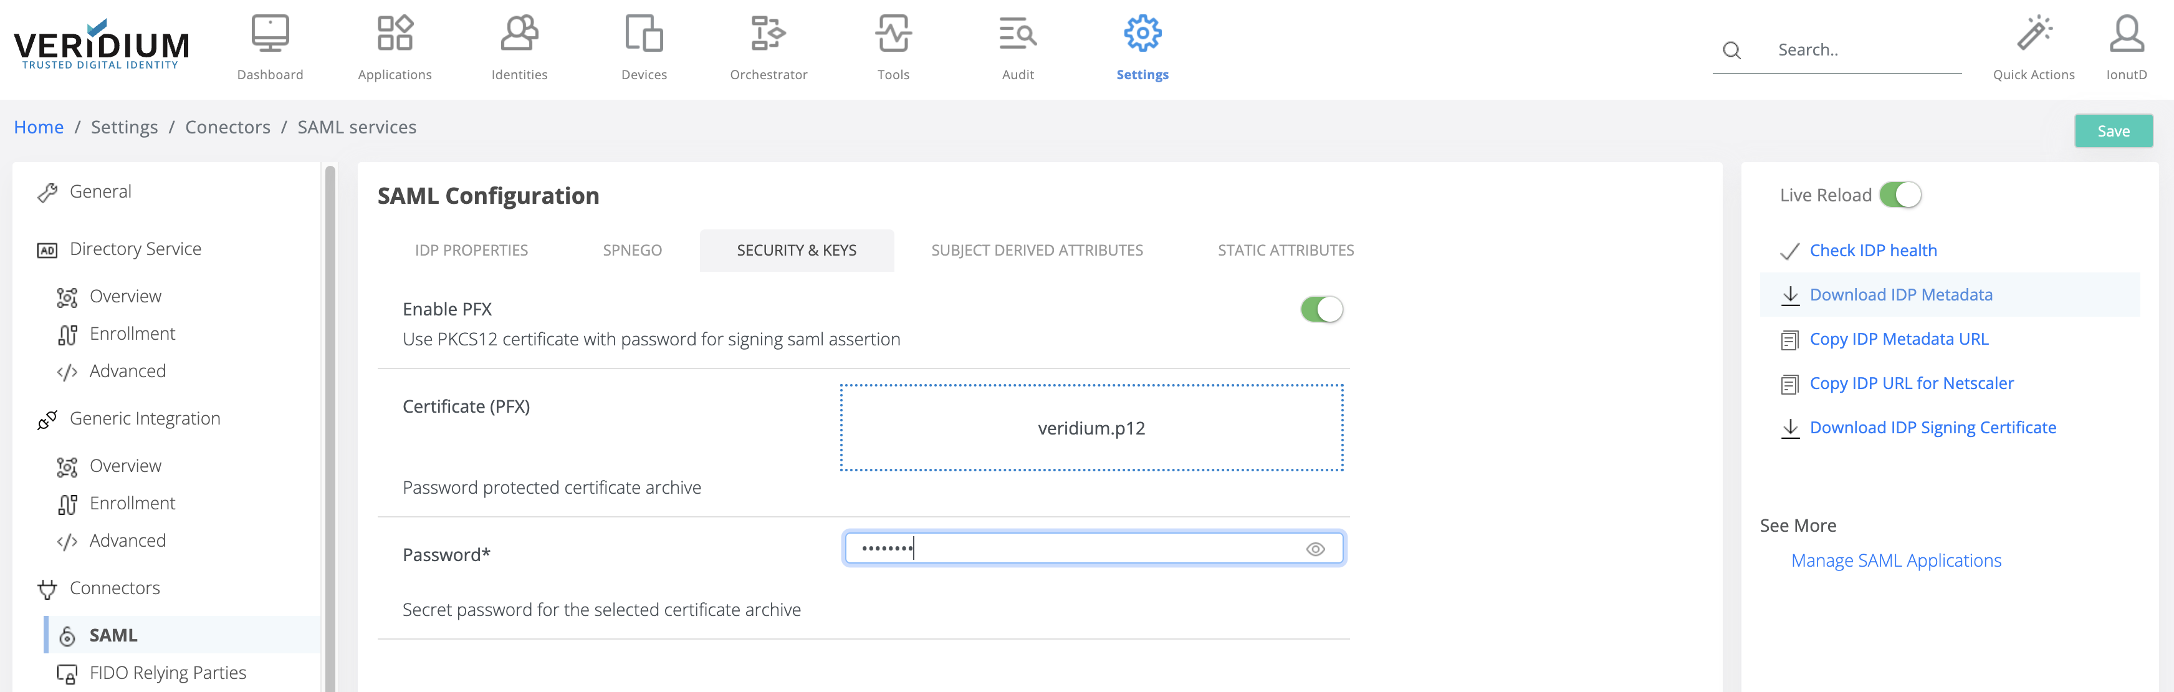Reveal the password with the eye icon
Screen dimensions: 2174x692
pos(1316,548)
